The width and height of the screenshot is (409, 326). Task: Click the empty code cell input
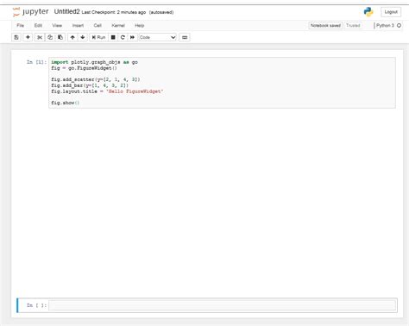tap(222, 305)
